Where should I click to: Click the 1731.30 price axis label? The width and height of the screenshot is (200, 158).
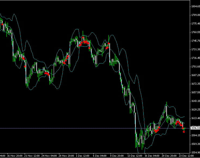(196, 49)
